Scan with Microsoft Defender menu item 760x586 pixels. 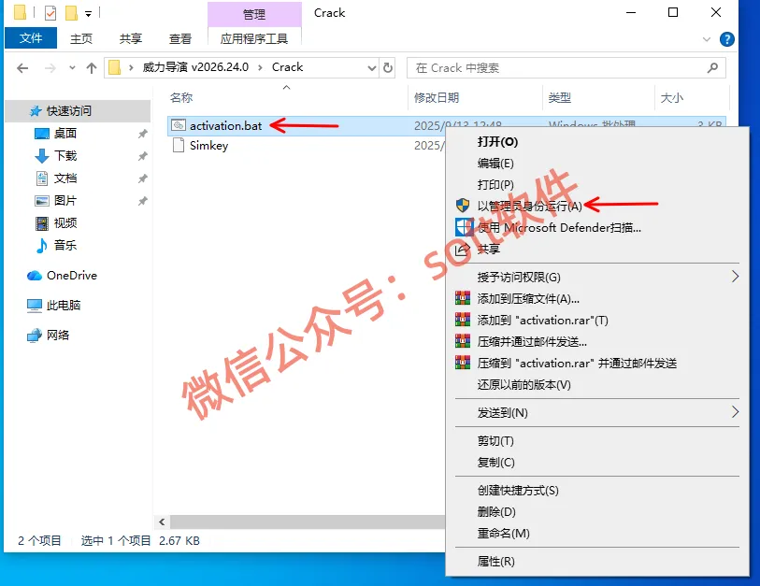(597, 227)
